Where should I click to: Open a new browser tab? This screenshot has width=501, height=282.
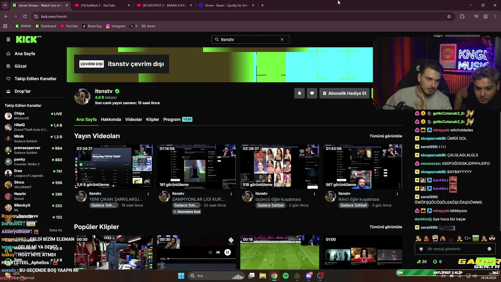(262, 5)
